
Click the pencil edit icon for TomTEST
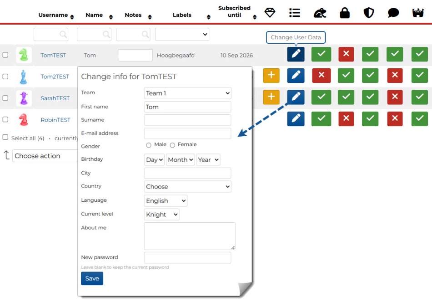(296, 54)
